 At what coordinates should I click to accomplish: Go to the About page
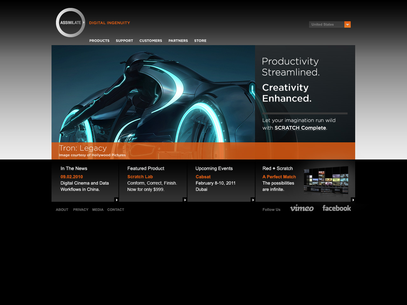tap(62, 210)
